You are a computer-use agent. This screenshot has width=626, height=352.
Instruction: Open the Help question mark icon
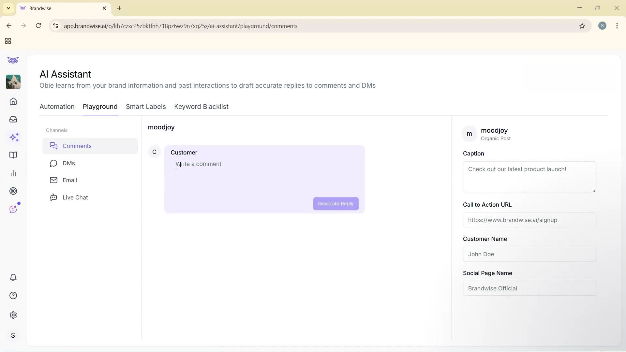13,295
